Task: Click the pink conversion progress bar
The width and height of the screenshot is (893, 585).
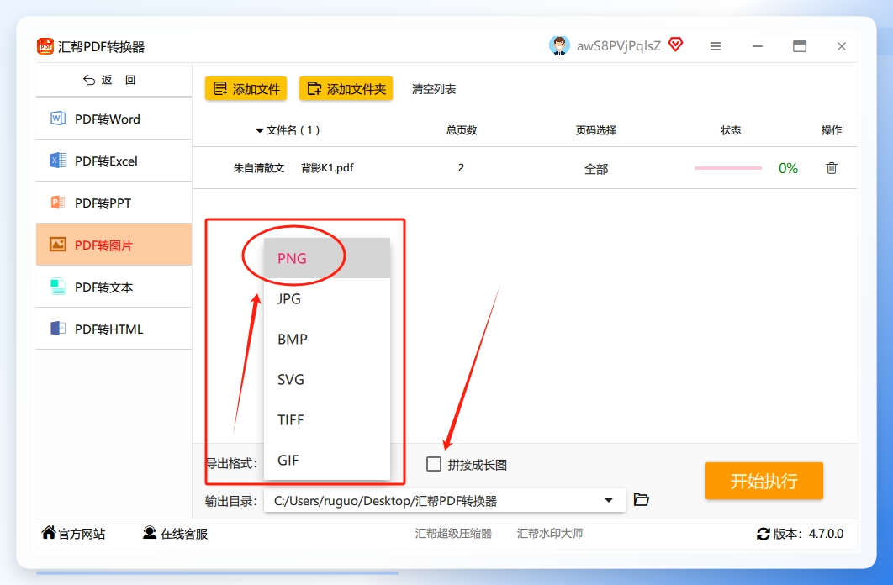Action: pos(728,168)
